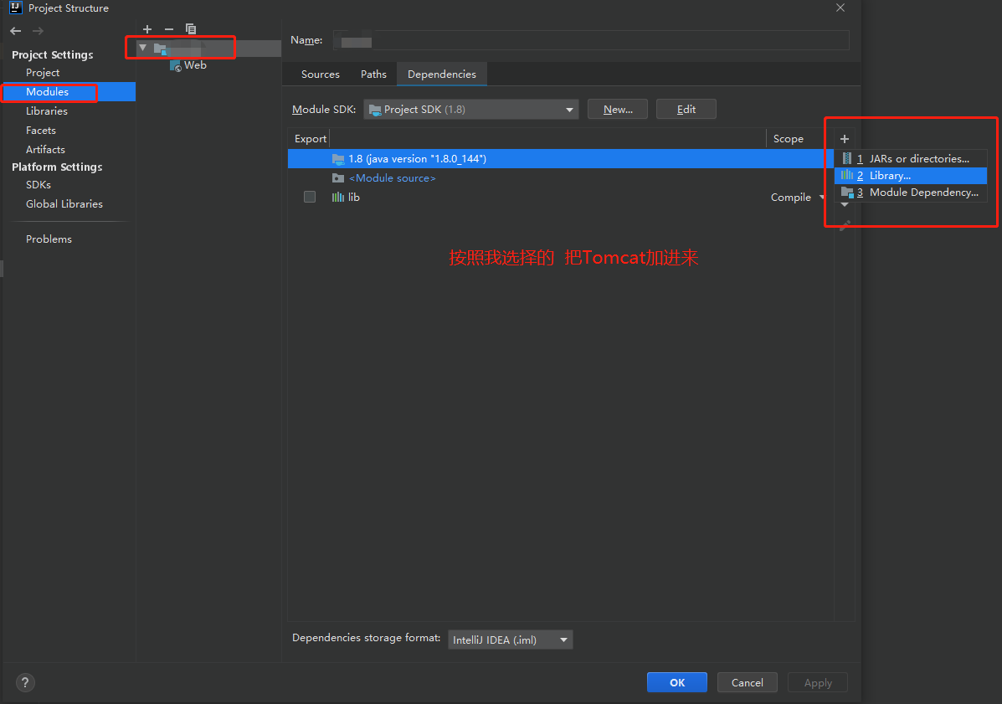
Task: Click the Cancel button
Action: point(747,682)
